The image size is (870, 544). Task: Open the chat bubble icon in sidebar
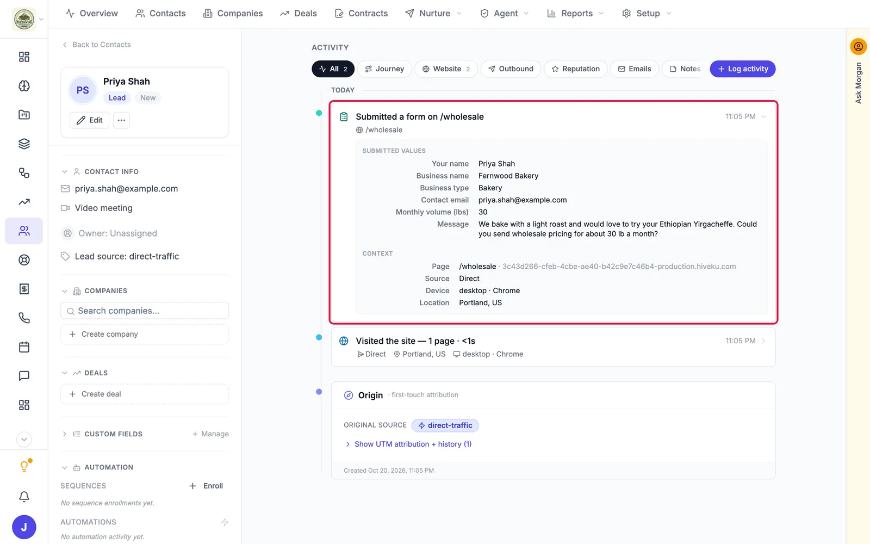24,376
